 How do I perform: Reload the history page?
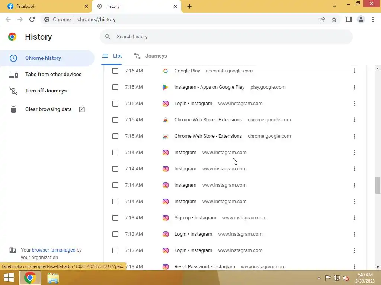click(32, 19)
